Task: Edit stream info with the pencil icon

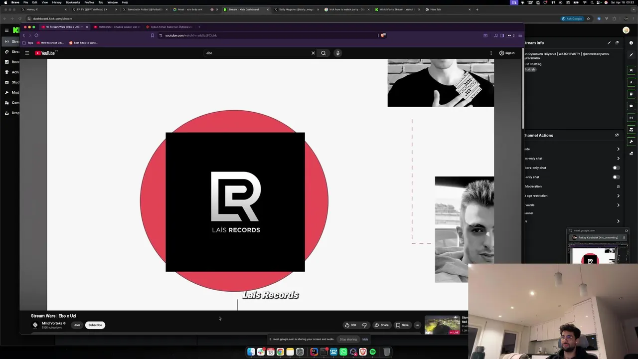Action: [x=609, y=43]
